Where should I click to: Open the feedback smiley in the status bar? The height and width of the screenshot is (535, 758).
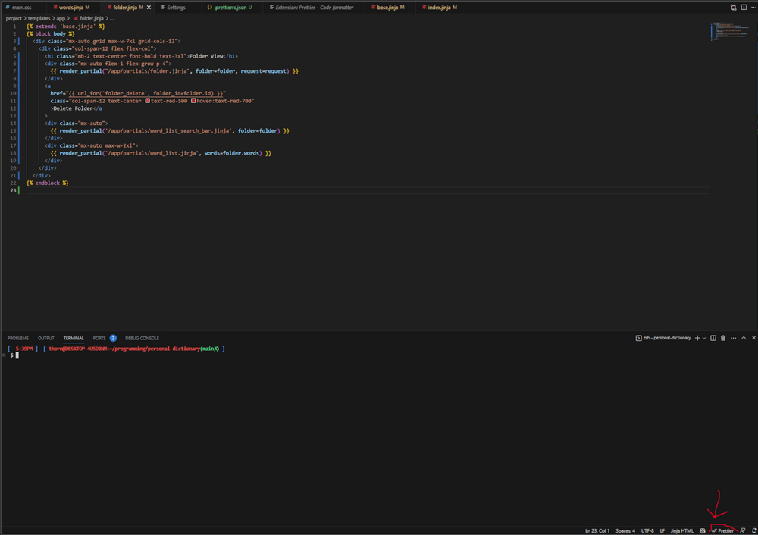click(x=702, y=530)
